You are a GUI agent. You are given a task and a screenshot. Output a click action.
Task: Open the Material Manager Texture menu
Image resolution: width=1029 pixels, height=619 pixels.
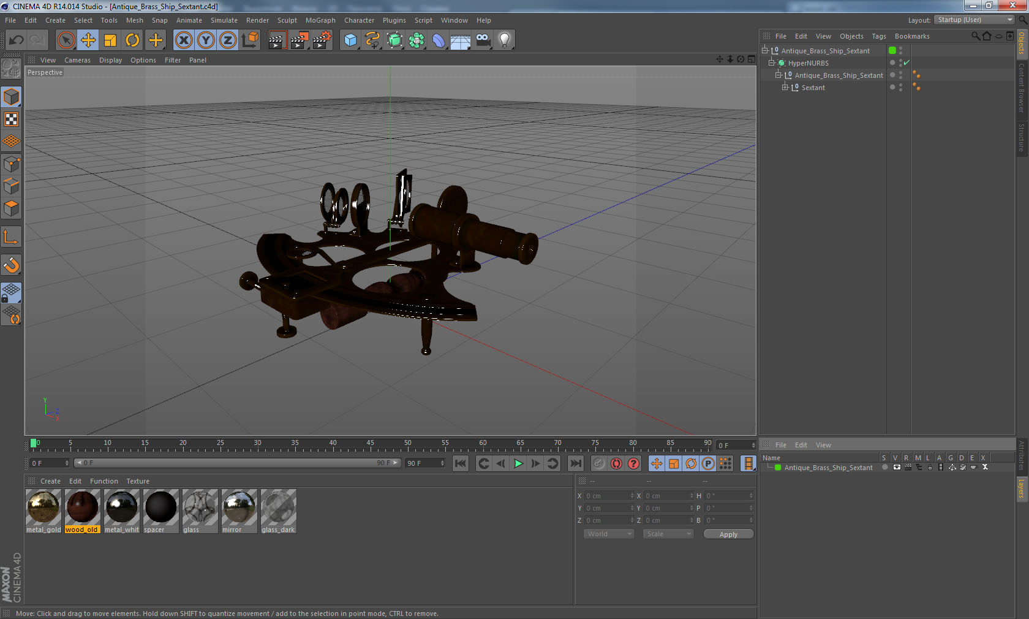pyautogui.click(x=138, y=481)
